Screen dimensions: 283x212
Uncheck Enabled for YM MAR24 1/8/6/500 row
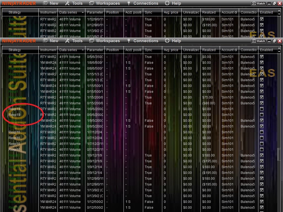click(x=262, y=63)
